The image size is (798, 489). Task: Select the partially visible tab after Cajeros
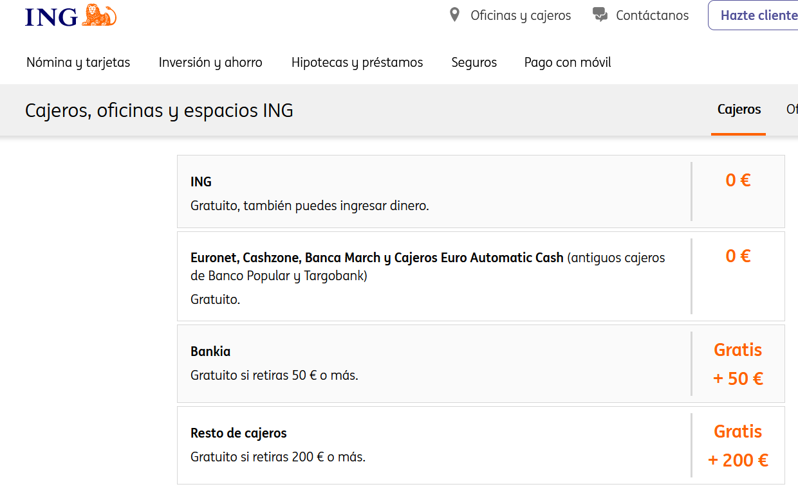[792, 110]
